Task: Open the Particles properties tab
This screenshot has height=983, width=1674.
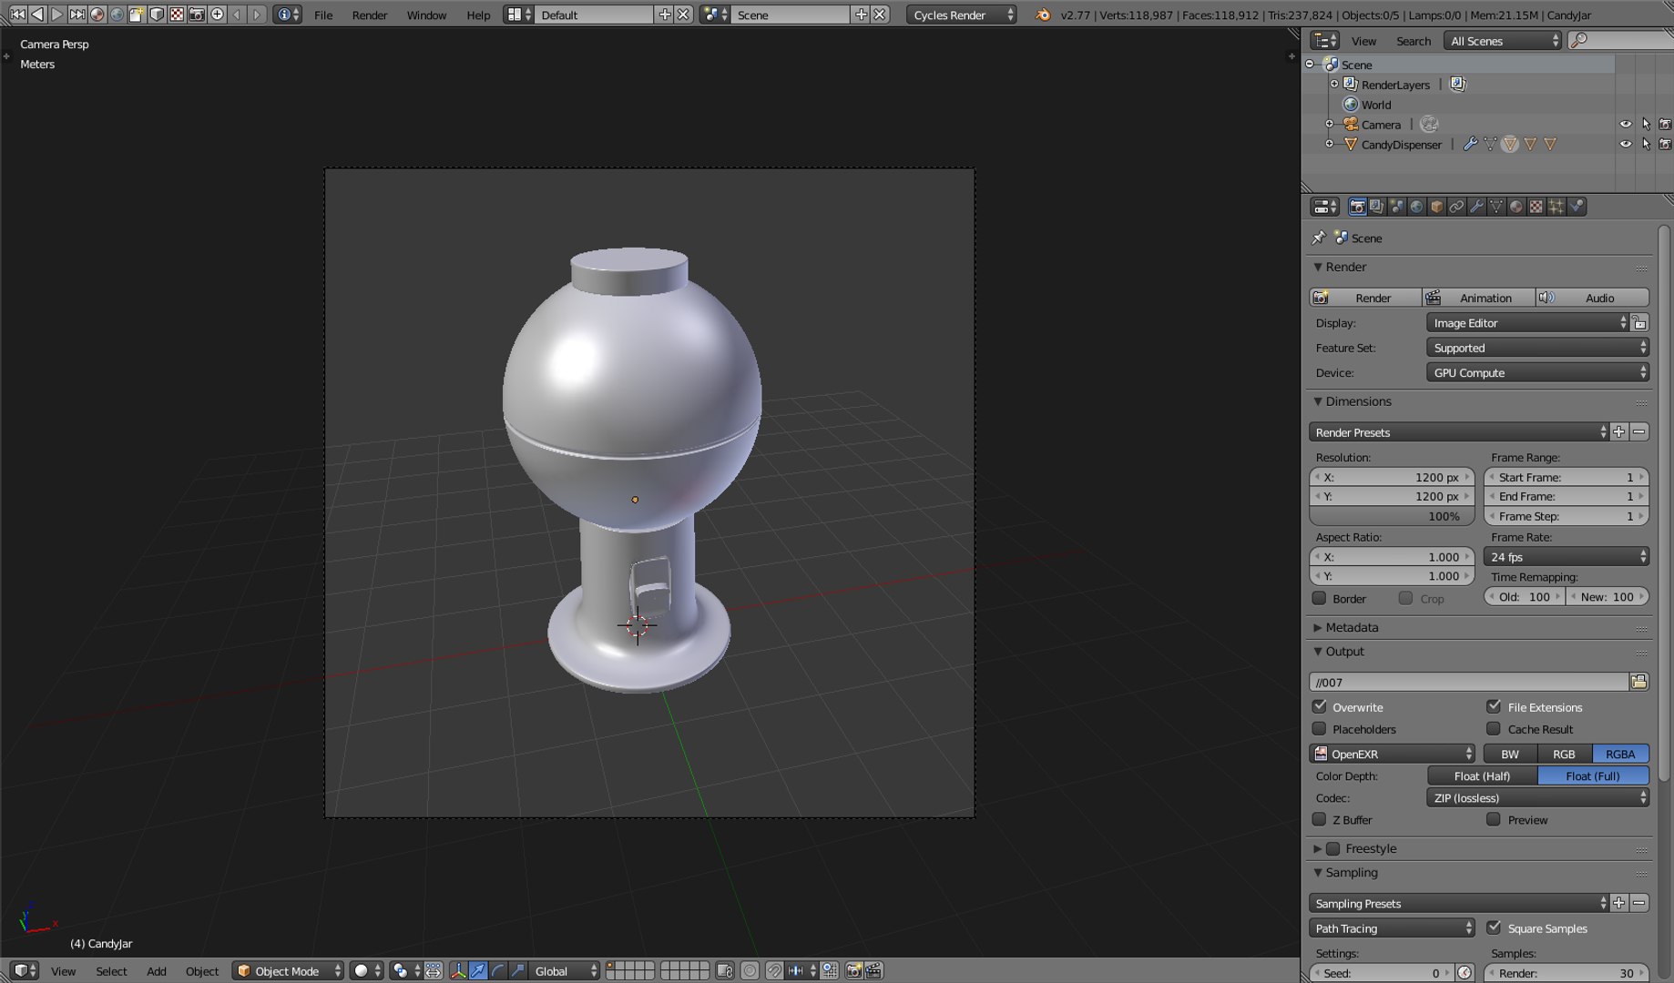Action: pyautogui.click(x=1557, y=207)
